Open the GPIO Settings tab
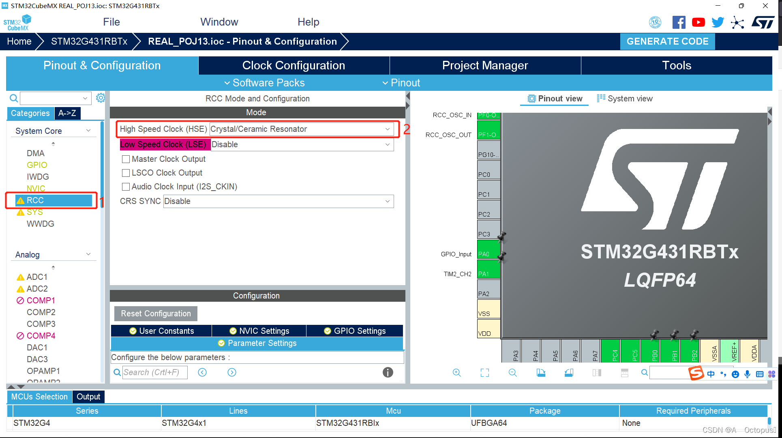The image size is (782, 438). coord(355,331)
